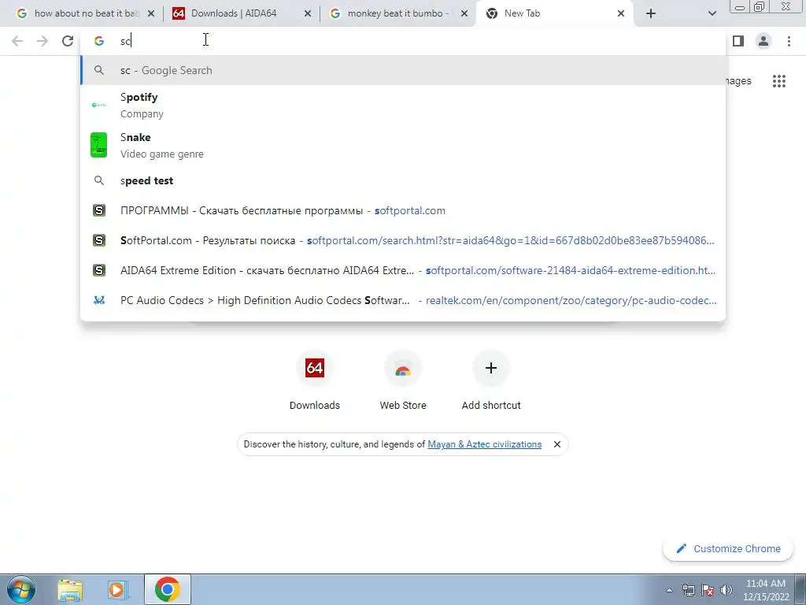Launch Windows Media Player from taskbar
806x605 pixels.
[x=117, y=589]
